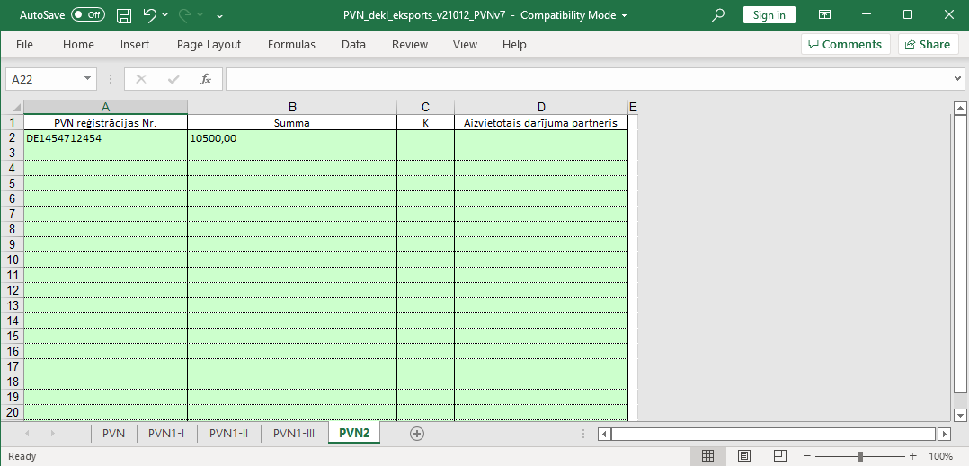Click the Insert Function fx icon
Image resolution: width=969 pixels, height=466 pixels.
(206, 79)
